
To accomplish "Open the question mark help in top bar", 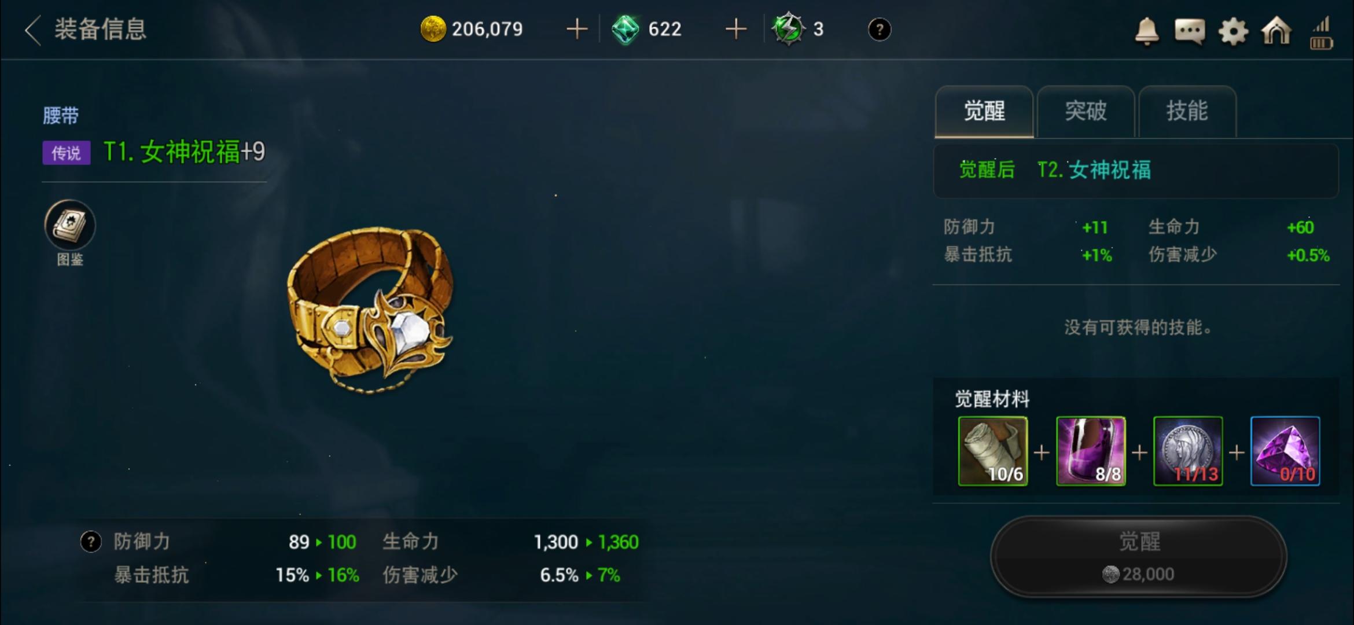I will (880, 29).
